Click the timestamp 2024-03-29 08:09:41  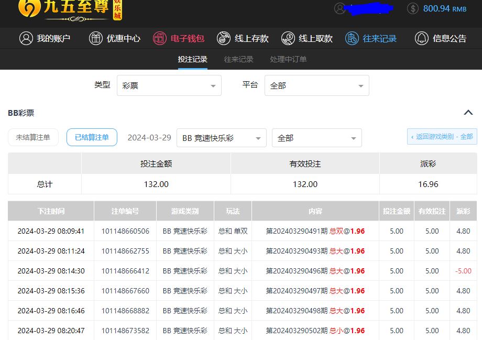coord(51,231)
